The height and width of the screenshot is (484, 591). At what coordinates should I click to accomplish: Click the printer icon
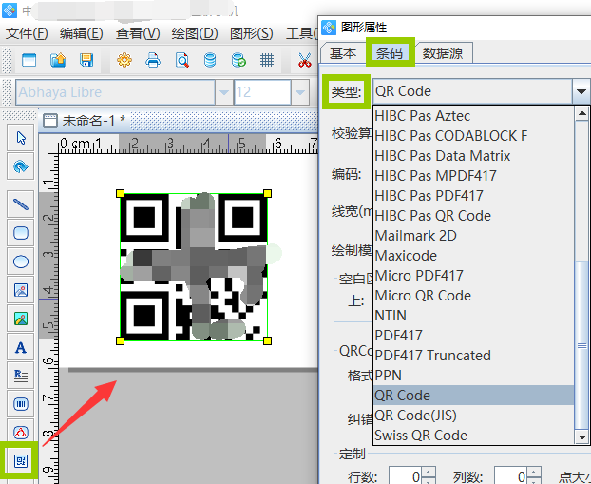pyautogui.click(x=153, y=60)
